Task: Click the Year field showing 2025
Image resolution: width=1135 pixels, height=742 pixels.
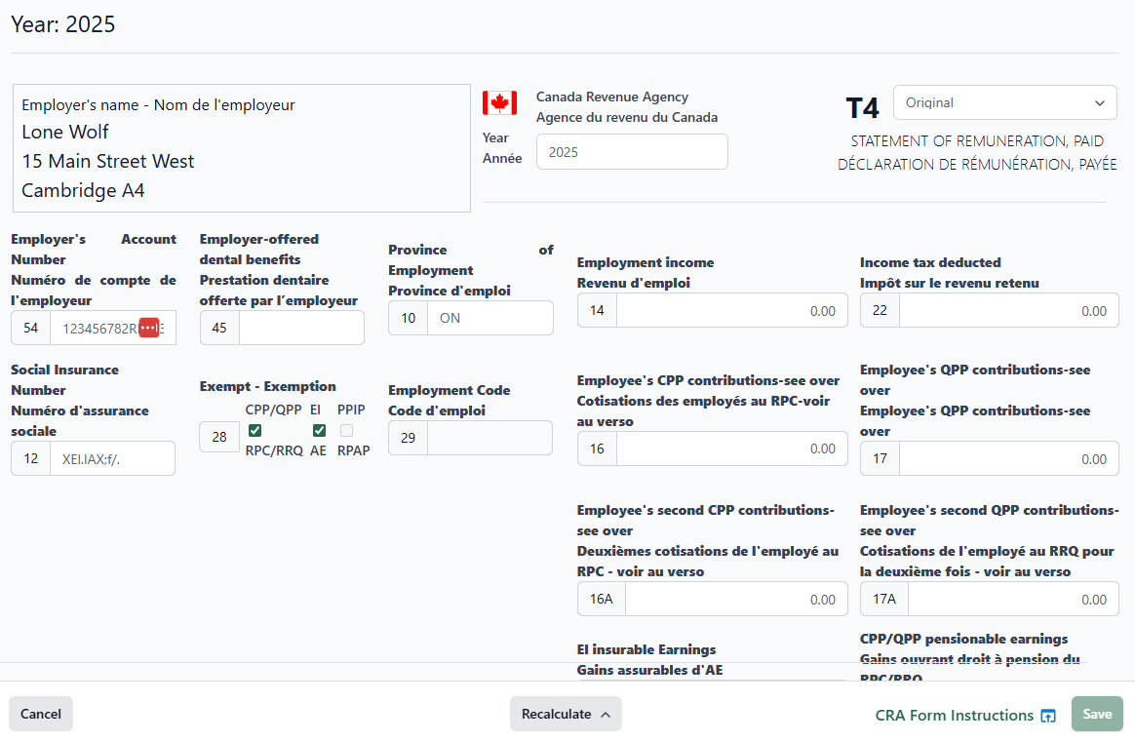Action: coord(632,151)
